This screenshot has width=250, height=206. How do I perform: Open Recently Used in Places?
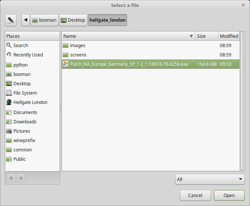coord(32,55)
